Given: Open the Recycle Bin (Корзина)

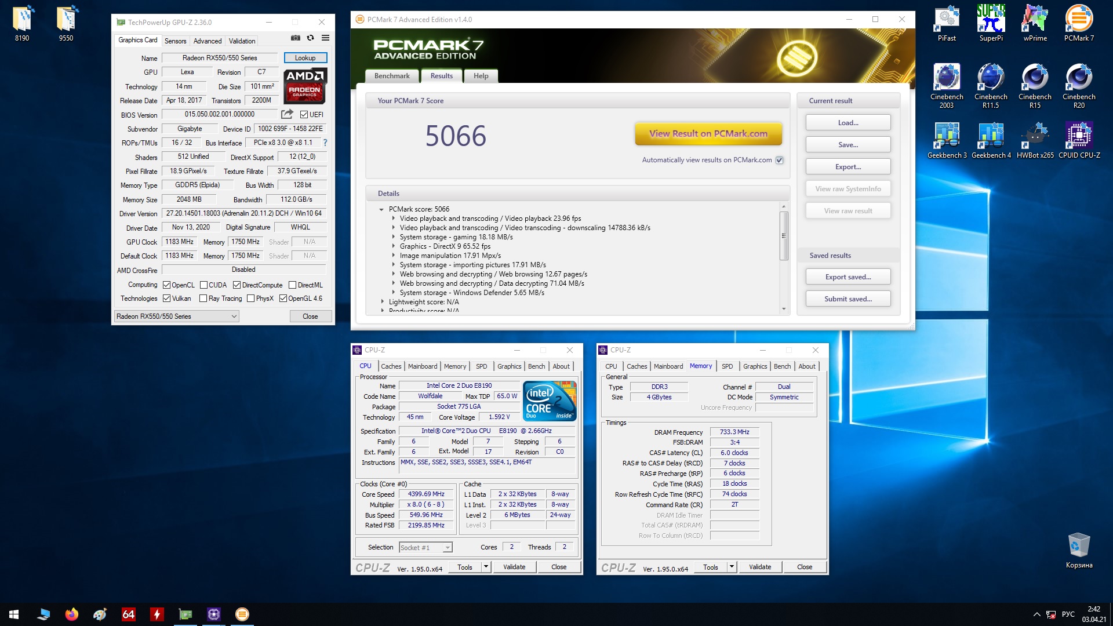Looking at the screenshot, I should pos(1079,551).
